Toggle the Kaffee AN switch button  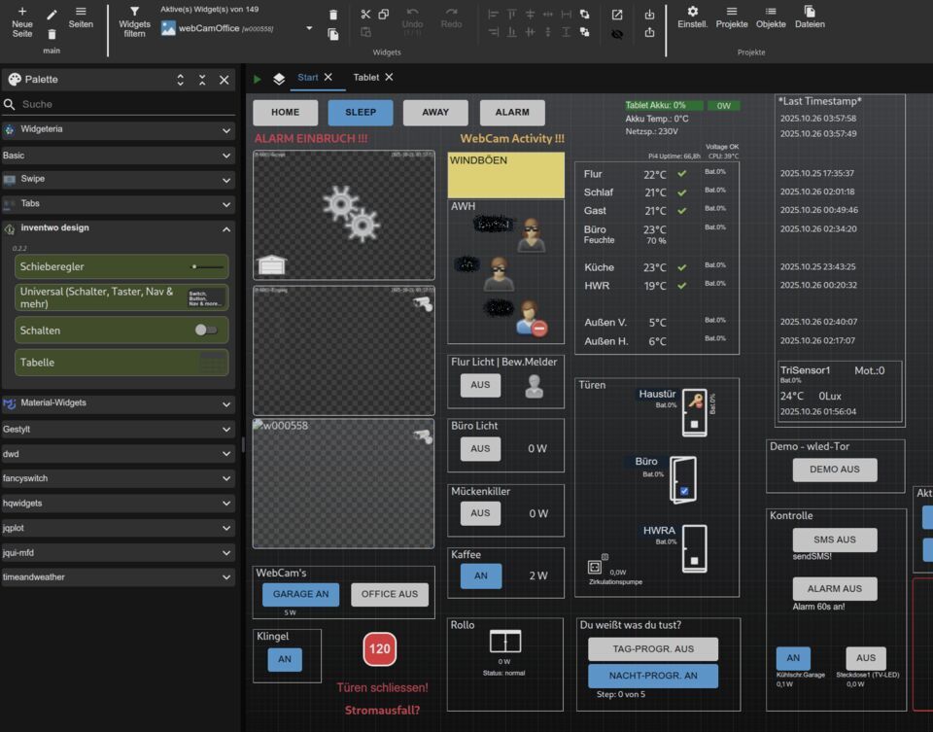point(481,575)
